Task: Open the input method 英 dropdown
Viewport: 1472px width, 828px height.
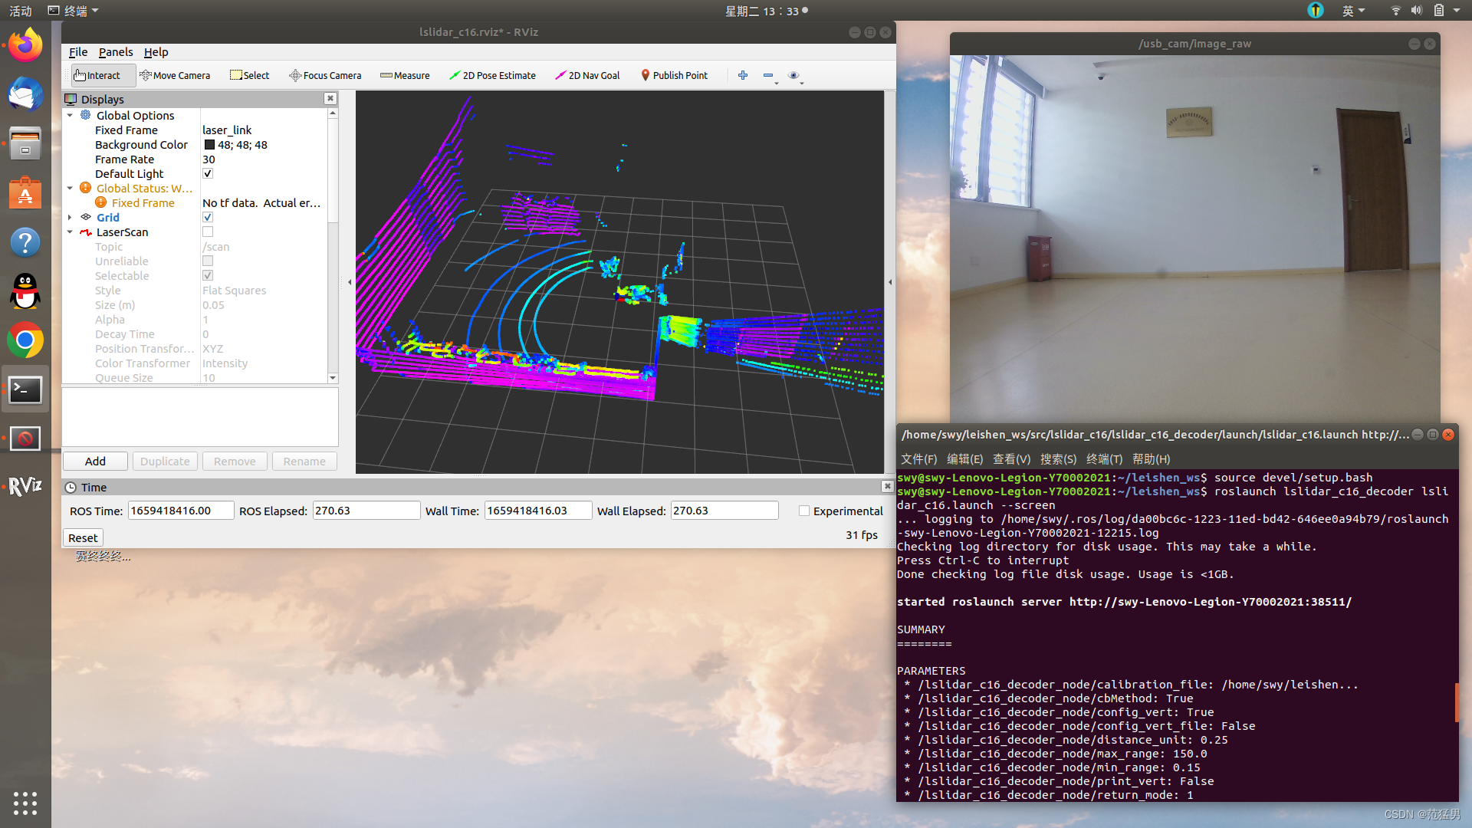Action: (1353, 11)
